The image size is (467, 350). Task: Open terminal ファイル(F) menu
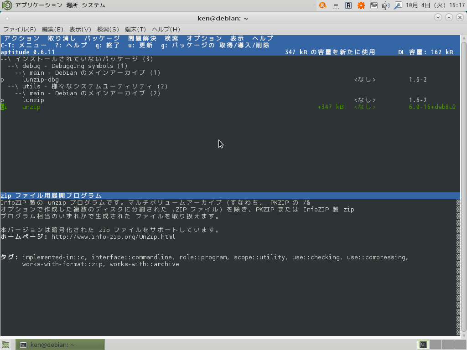click(x=19, y=29)
